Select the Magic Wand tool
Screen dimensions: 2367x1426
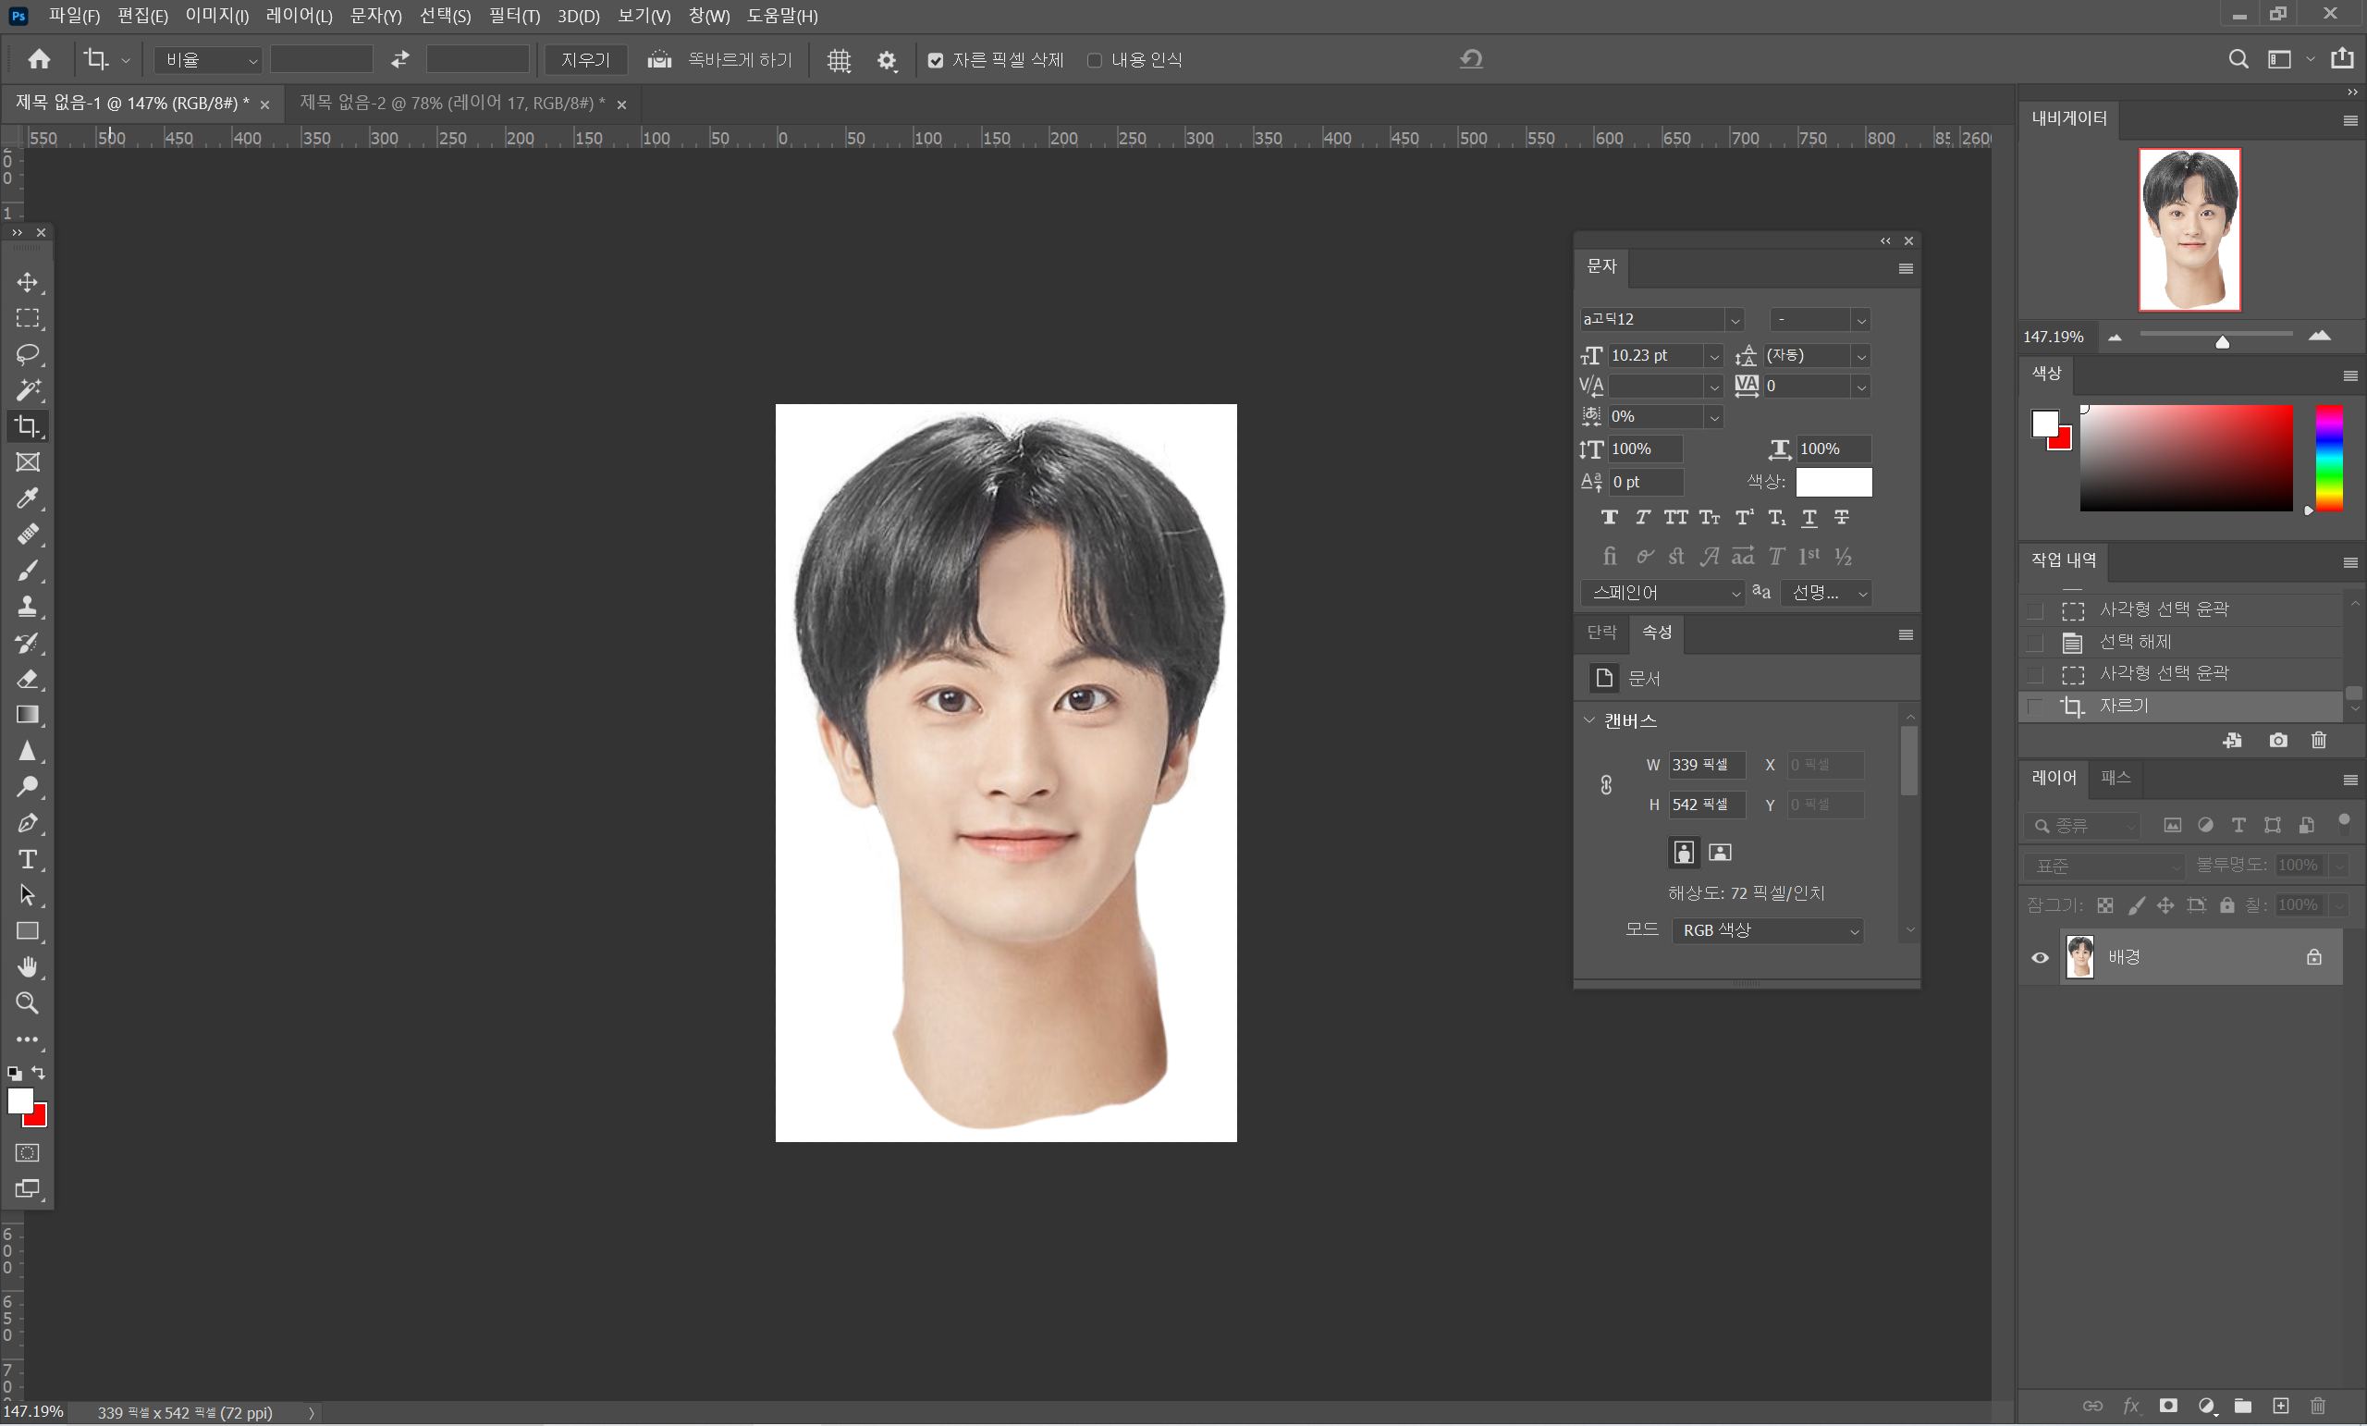(x=28, y=390)
